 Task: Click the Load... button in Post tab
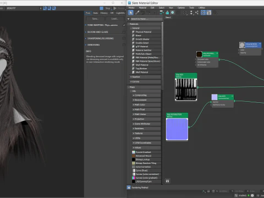[115, 19]
